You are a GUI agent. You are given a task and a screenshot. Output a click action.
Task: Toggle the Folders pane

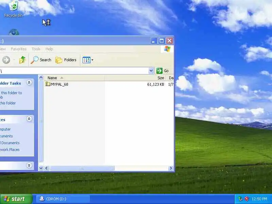pyautogui.click(x=66, y=60)
